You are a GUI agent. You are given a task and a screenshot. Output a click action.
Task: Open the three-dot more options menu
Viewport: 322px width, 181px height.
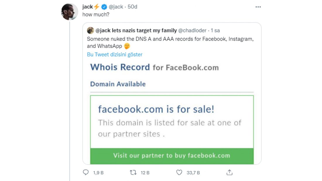pyautogui.click(x=258, y=7)
